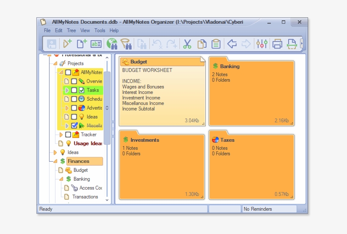Open the Tree menu
The image size is (347, 234).
pyautogui.click(x=72, y=30)
